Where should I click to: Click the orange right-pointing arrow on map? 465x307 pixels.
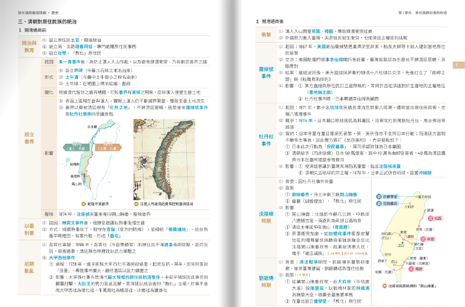point(108,147)
